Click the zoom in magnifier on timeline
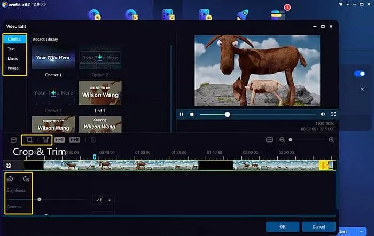374x236 pixels. [331, 140]
